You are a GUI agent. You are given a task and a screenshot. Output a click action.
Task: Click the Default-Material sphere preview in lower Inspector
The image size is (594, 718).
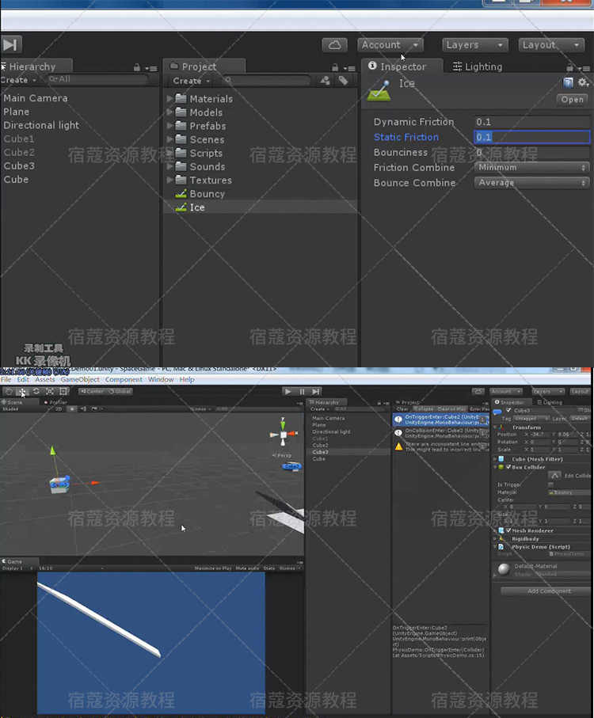coord(504,568)
